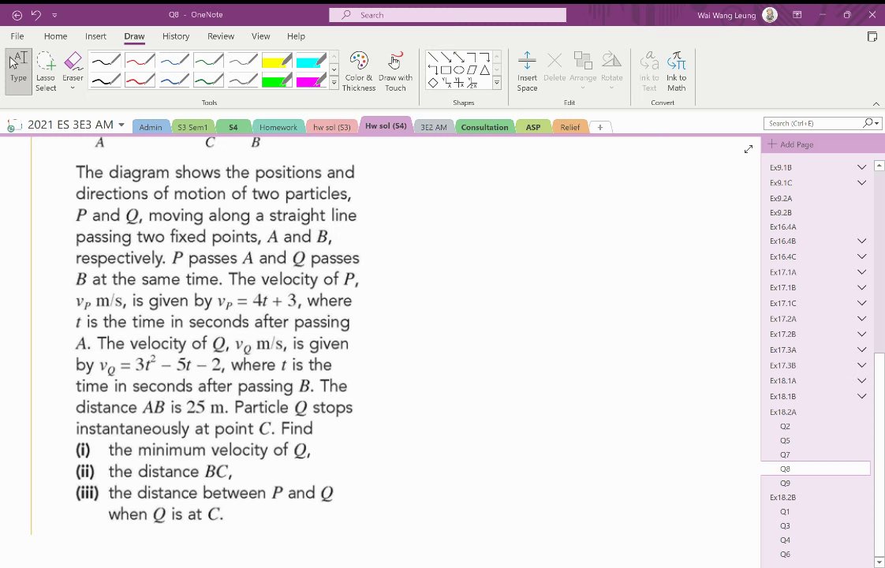Expand the pens gallery dropdown
885x568 pixels.
pos(334,83)
